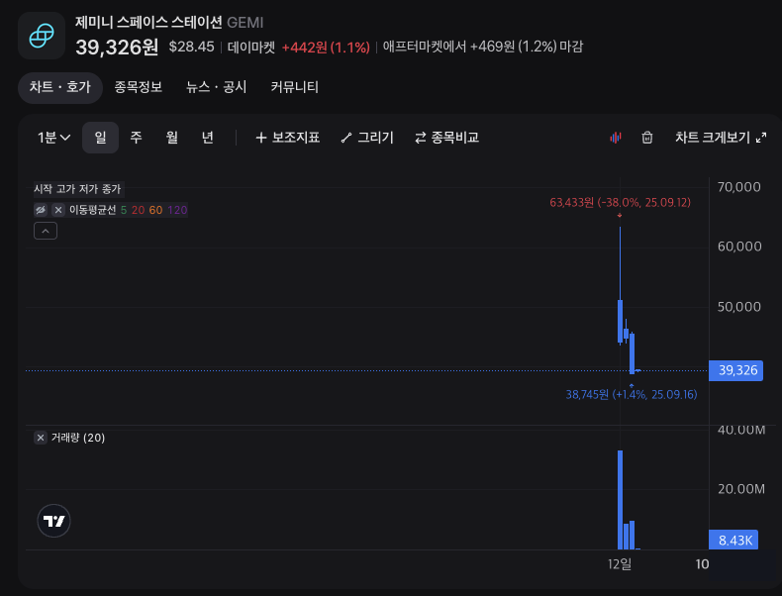Click the TradingView logo icon
The width and height of the screenshot is (782, 596).
(53, 521)
